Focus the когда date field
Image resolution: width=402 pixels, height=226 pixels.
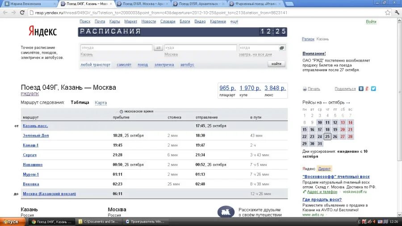tap(259, 48)
